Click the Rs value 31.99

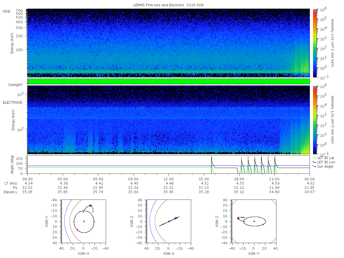[x=274, y=187]
